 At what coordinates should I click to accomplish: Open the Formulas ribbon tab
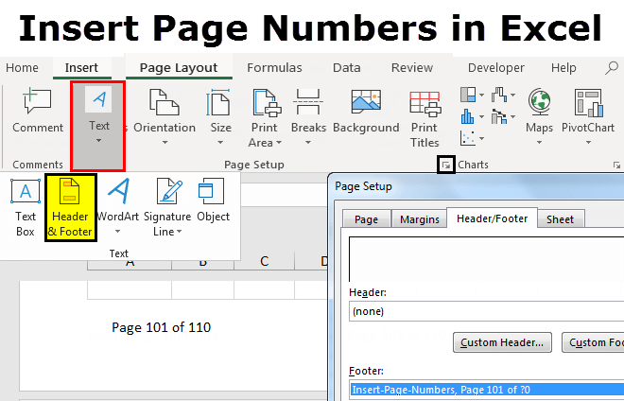click(x=274, y=68)
